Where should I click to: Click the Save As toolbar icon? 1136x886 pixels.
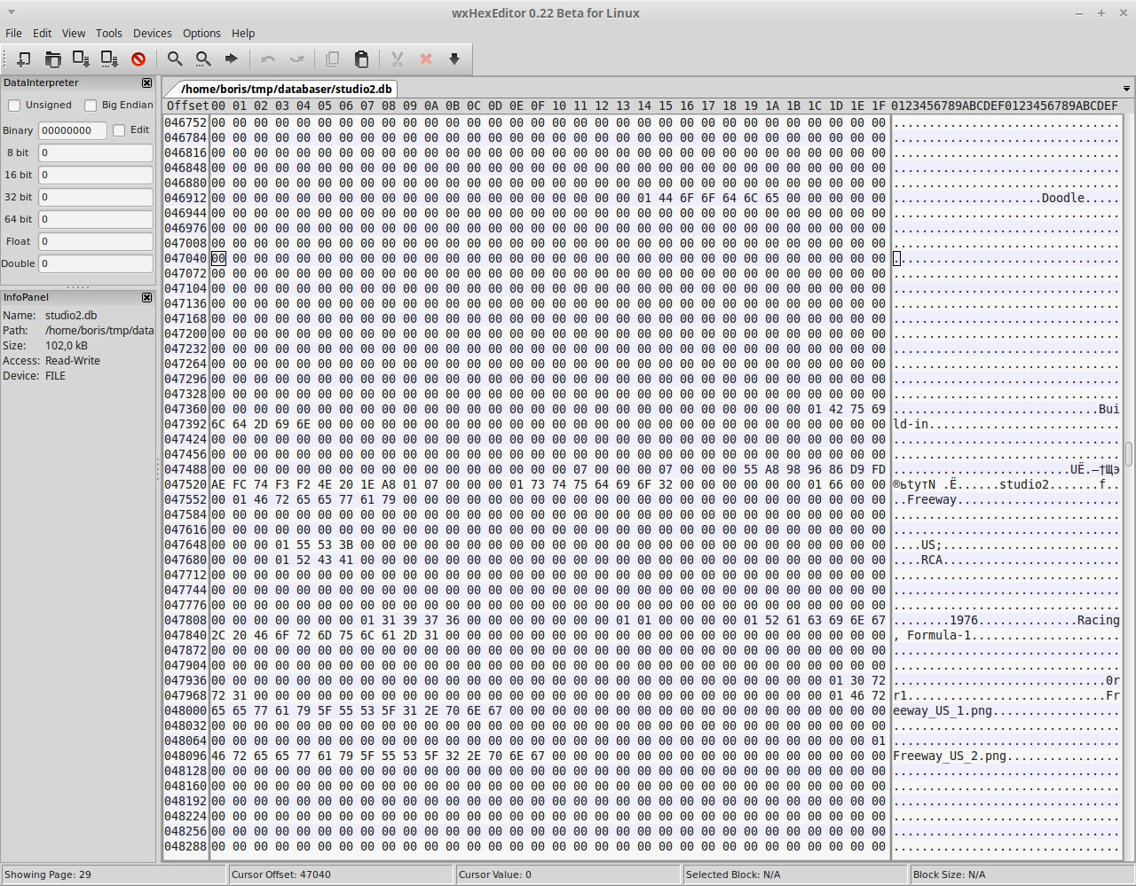[x=109, y=59]
